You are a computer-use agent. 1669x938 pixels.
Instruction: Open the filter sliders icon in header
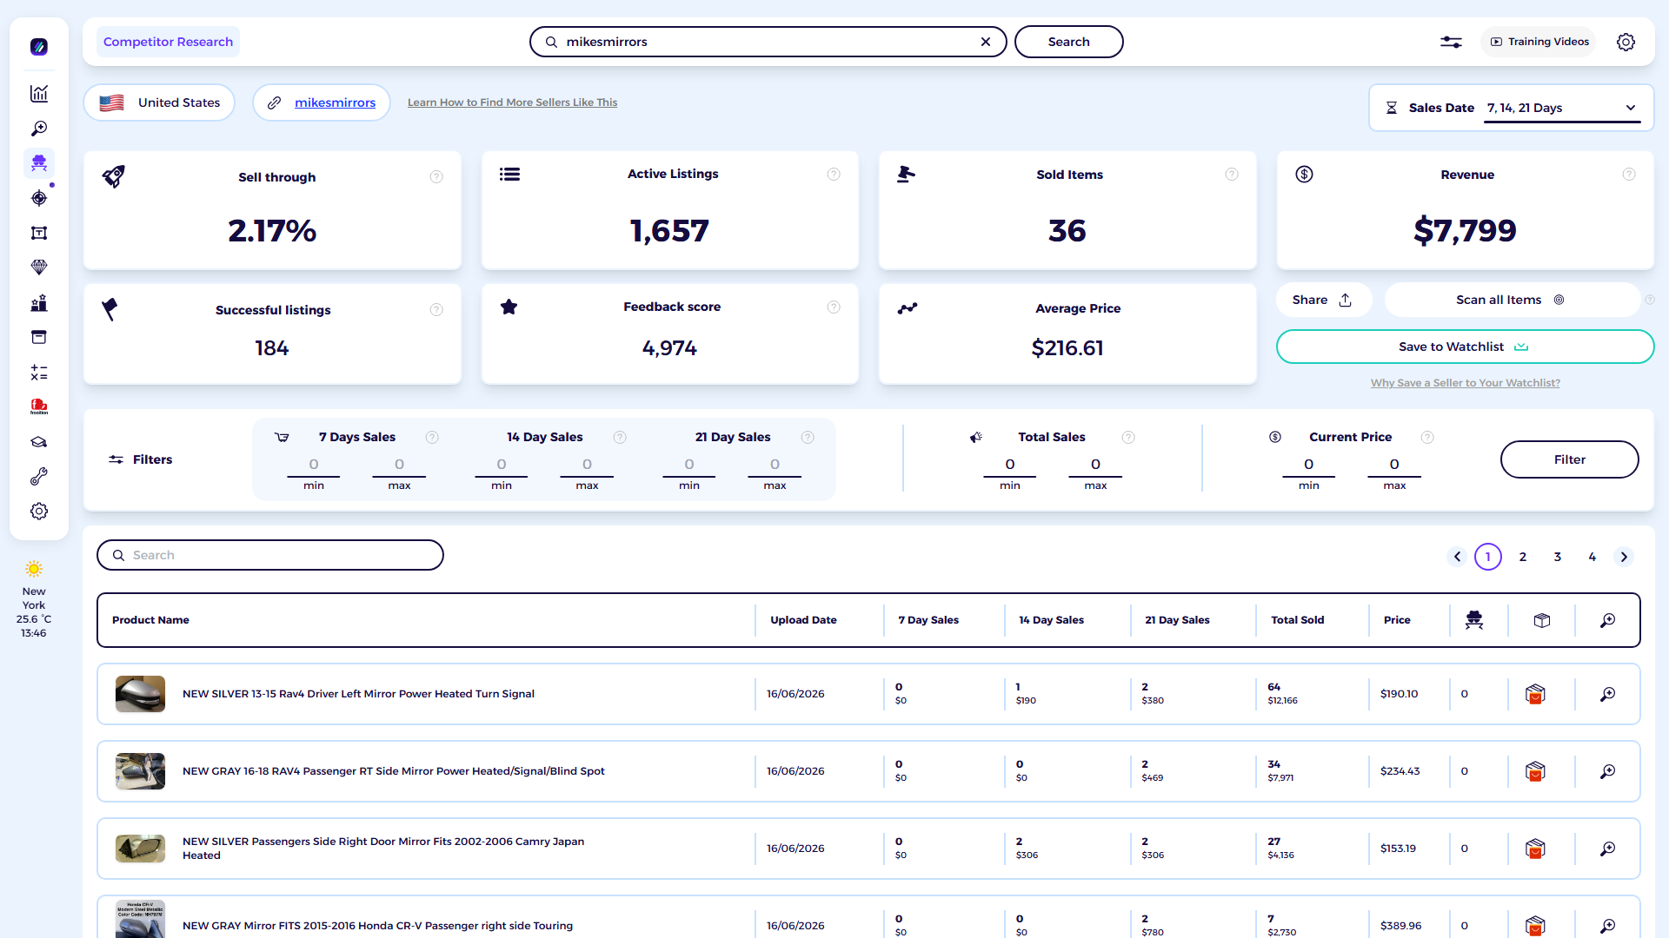pos(1451,42)
